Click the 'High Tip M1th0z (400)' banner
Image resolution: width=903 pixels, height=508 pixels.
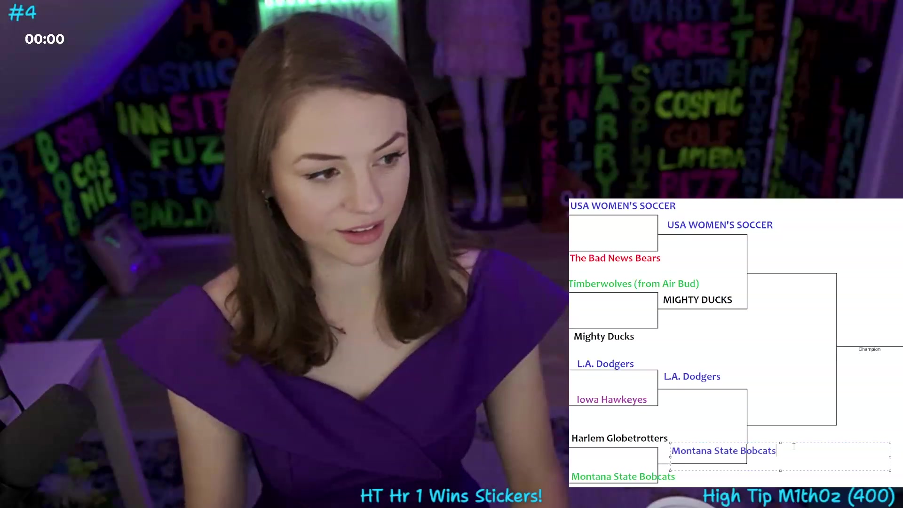(x=799, y=497)
